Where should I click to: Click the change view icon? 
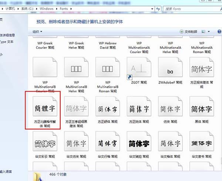pyautogui.click(x=203, y=31)
